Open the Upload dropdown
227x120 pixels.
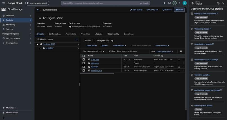coord(104,45)
